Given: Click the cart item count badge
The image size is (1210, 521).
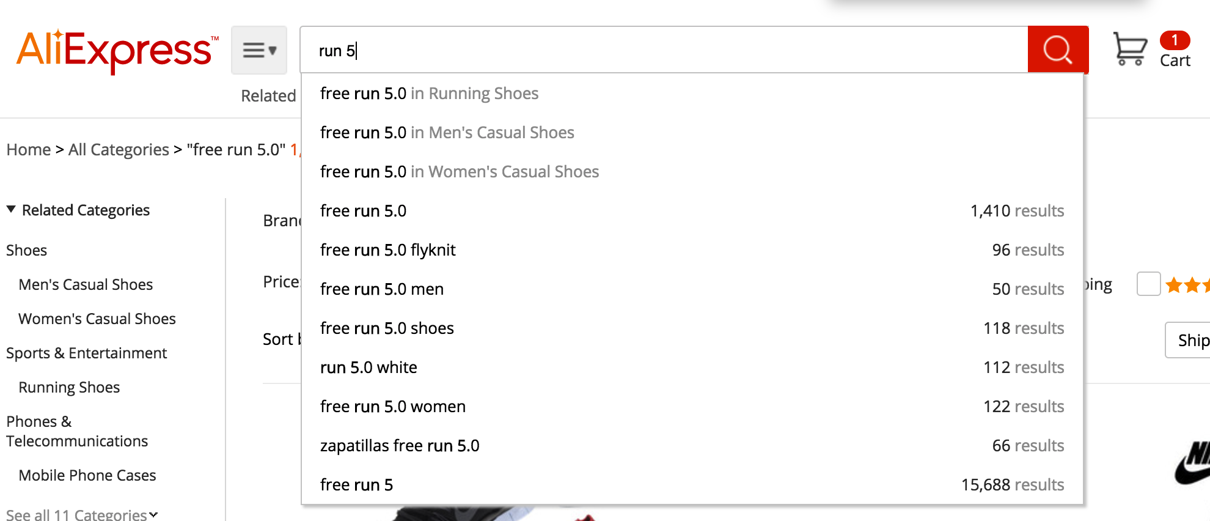Looking at the screenshot, I should (1175, 40).
